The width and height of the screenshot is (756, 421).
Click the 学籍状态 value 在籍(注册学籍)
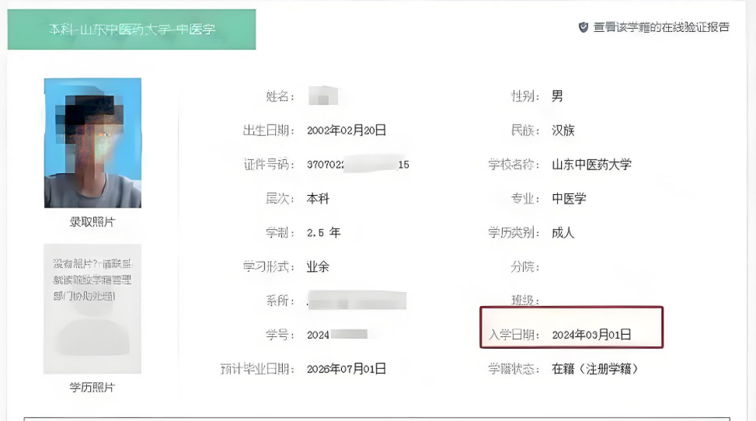pyautogui.click(x=595, y=369)
